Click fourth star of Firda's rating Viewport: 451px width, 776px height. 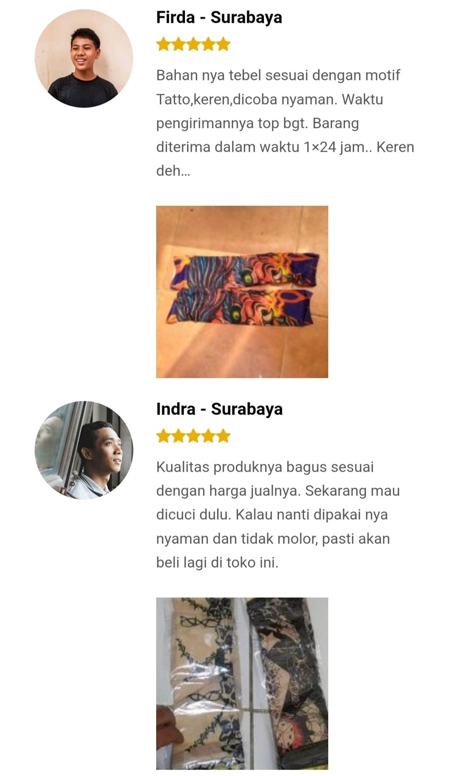pyautogui.click(x=209, y=44)
